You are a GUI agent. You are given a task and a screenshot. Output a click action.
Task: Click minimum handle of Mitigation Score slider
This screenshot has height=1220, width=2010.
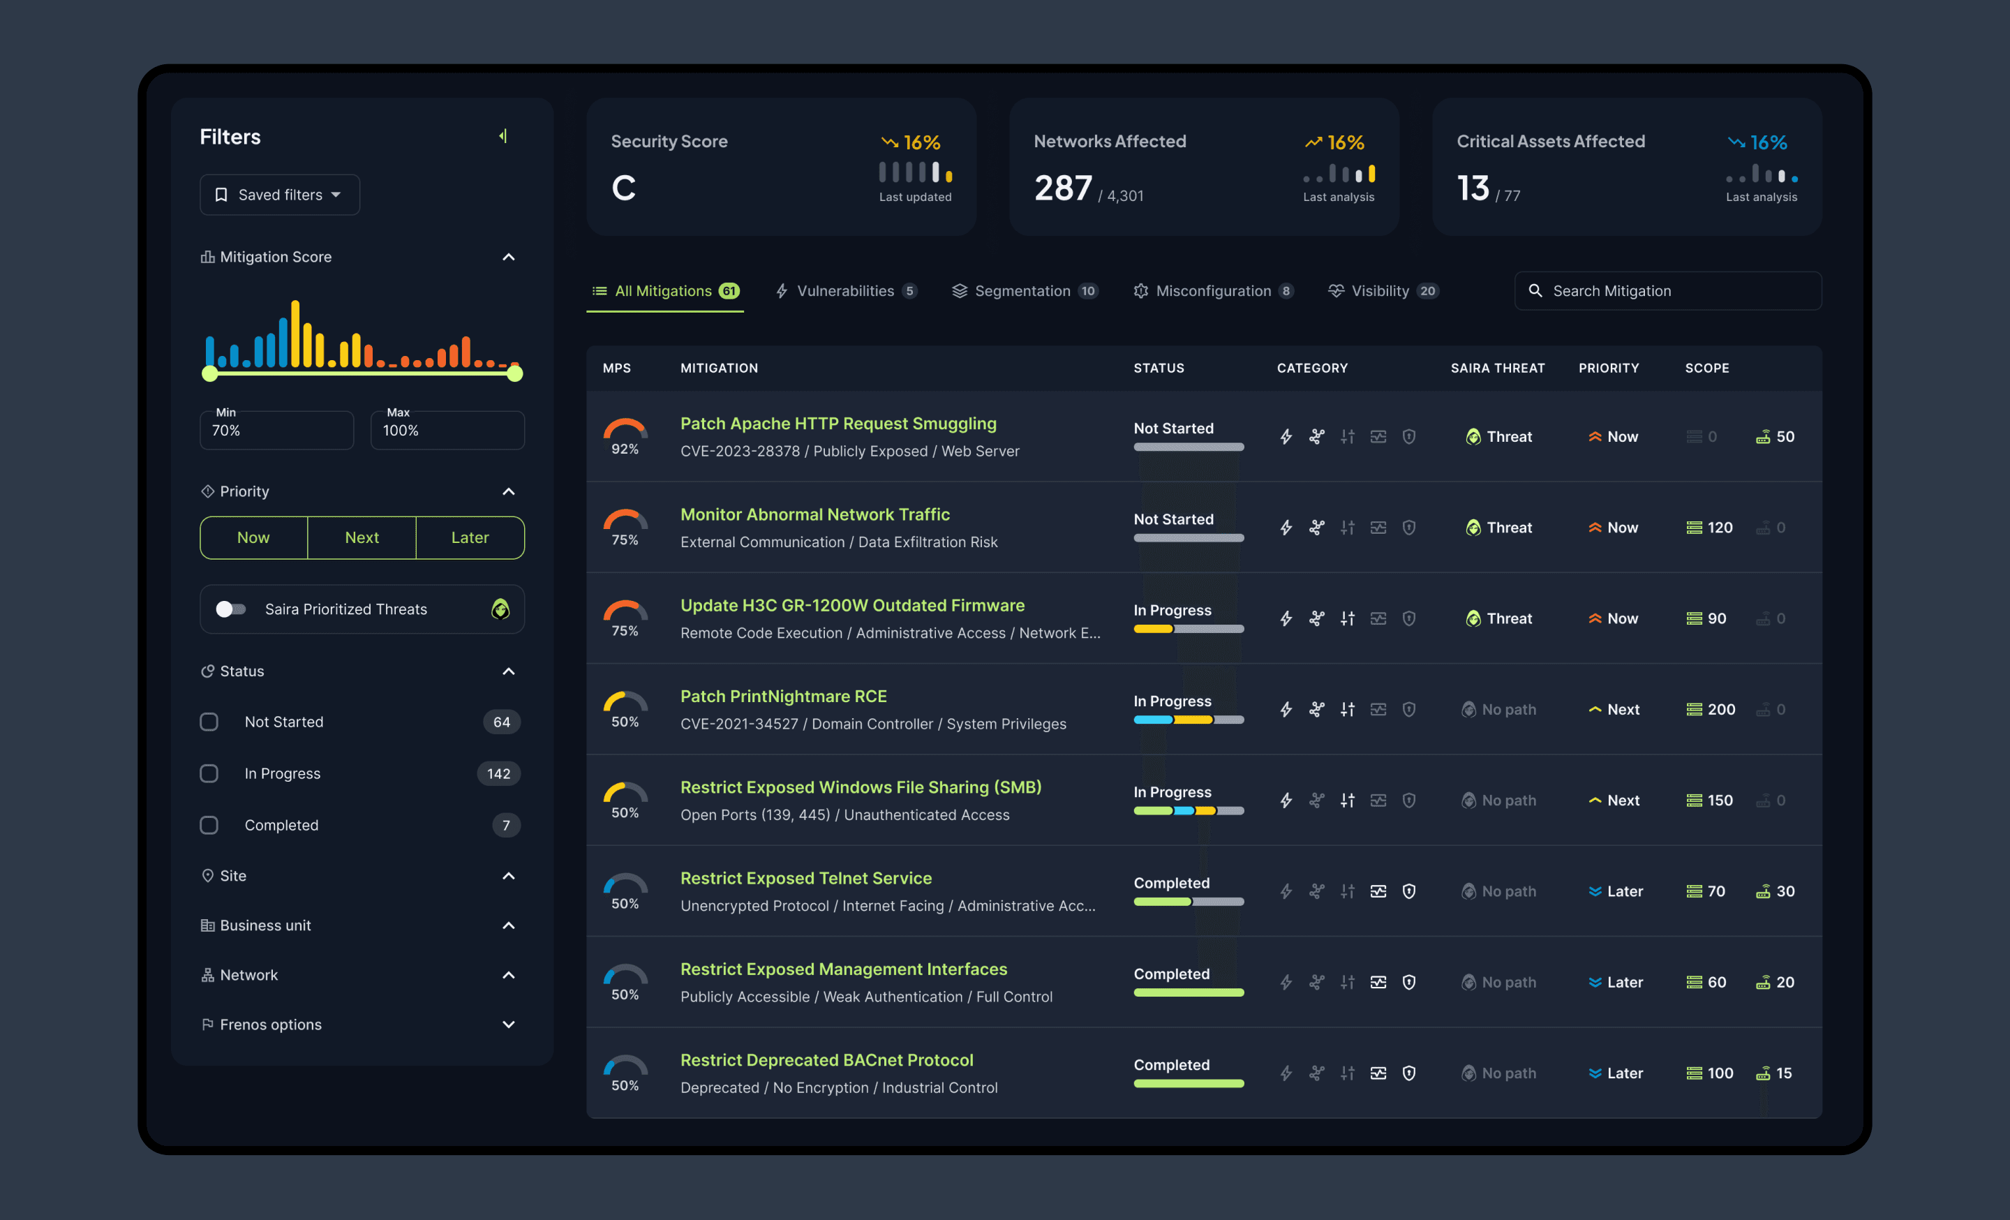tap(209, 374)
